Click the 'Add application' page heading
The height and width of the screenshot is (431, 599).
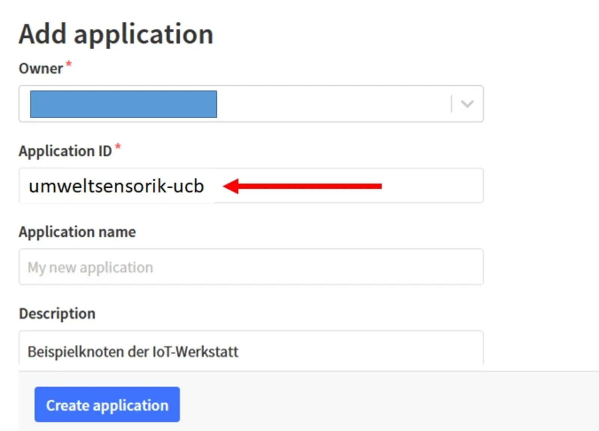pos(116,34)
